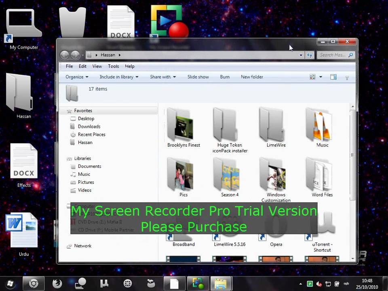Click the Search Hassan input field
The height and width of the screenshot is (291, 388).
pyautogui.click(x=336, y=55)
